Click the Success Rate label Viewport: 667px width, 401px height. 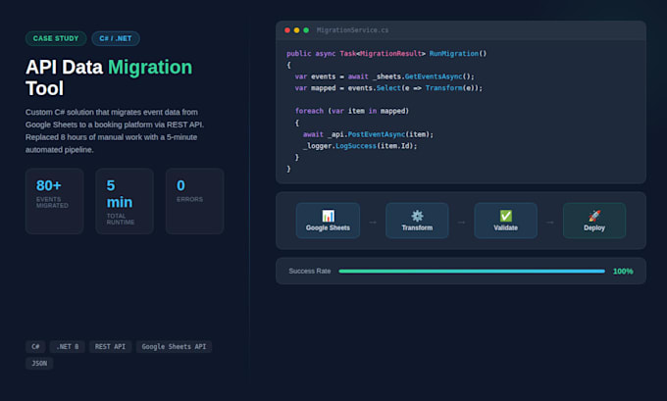(310, 271)
